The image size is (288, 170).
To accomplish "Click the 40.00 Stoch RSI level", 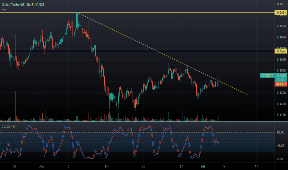I will click(x=281, y=146).
